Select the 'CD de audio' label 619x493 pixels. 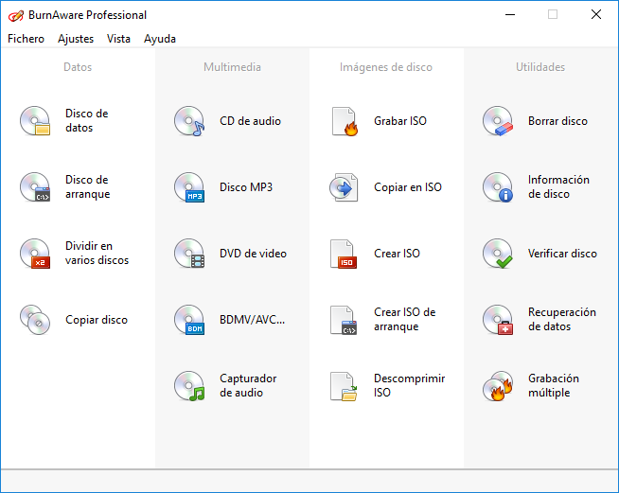click(250, 121)
